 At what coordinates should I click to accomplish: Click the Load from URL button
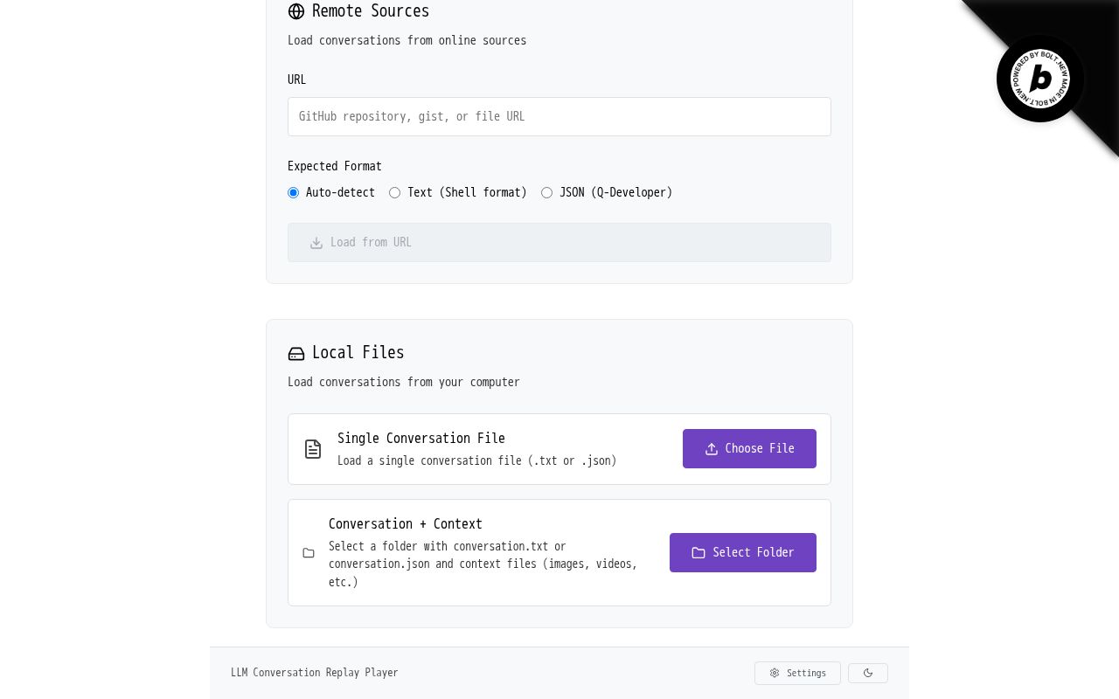coord(559,242)
